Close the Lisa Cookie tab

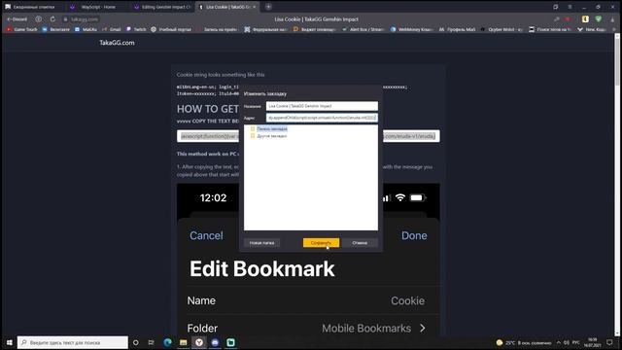click(x=255, y=7)
